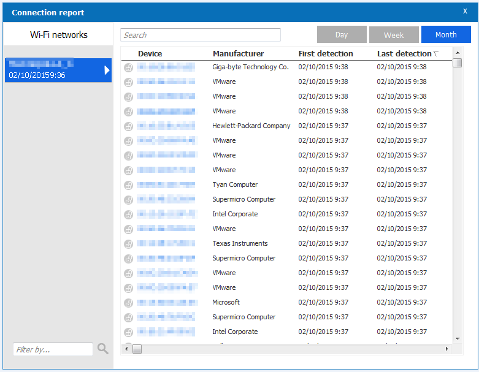Switch to the Month view
This screenshot has width=479, height=372.
(446, 34)
